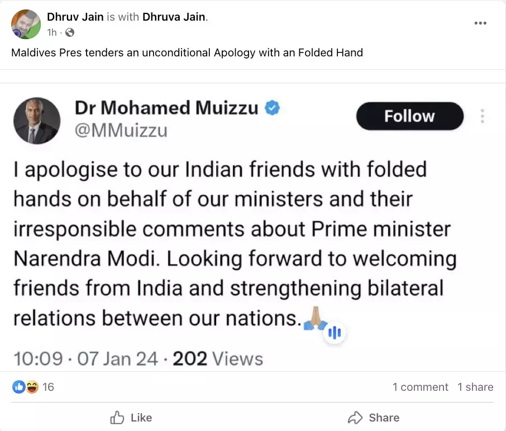Viewport: 506px width, 431px height.
Task: Click the blue thumbs-up reaction icon
Action: click(19, 387)
